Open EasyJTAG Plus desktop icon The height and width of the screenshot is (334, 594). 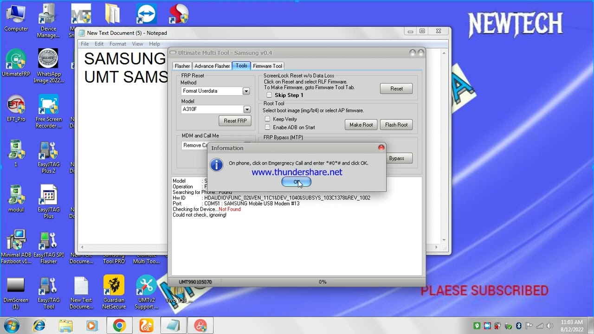(48, 202)
